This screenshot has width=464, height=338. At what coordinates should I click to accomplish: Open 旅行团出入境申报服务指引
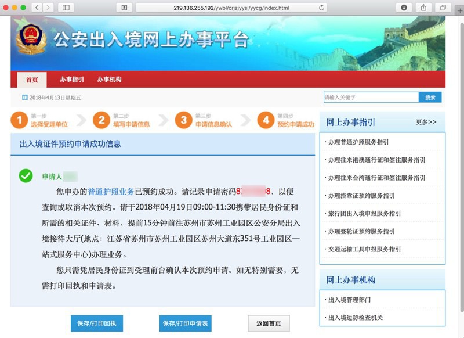coord(364,214)
